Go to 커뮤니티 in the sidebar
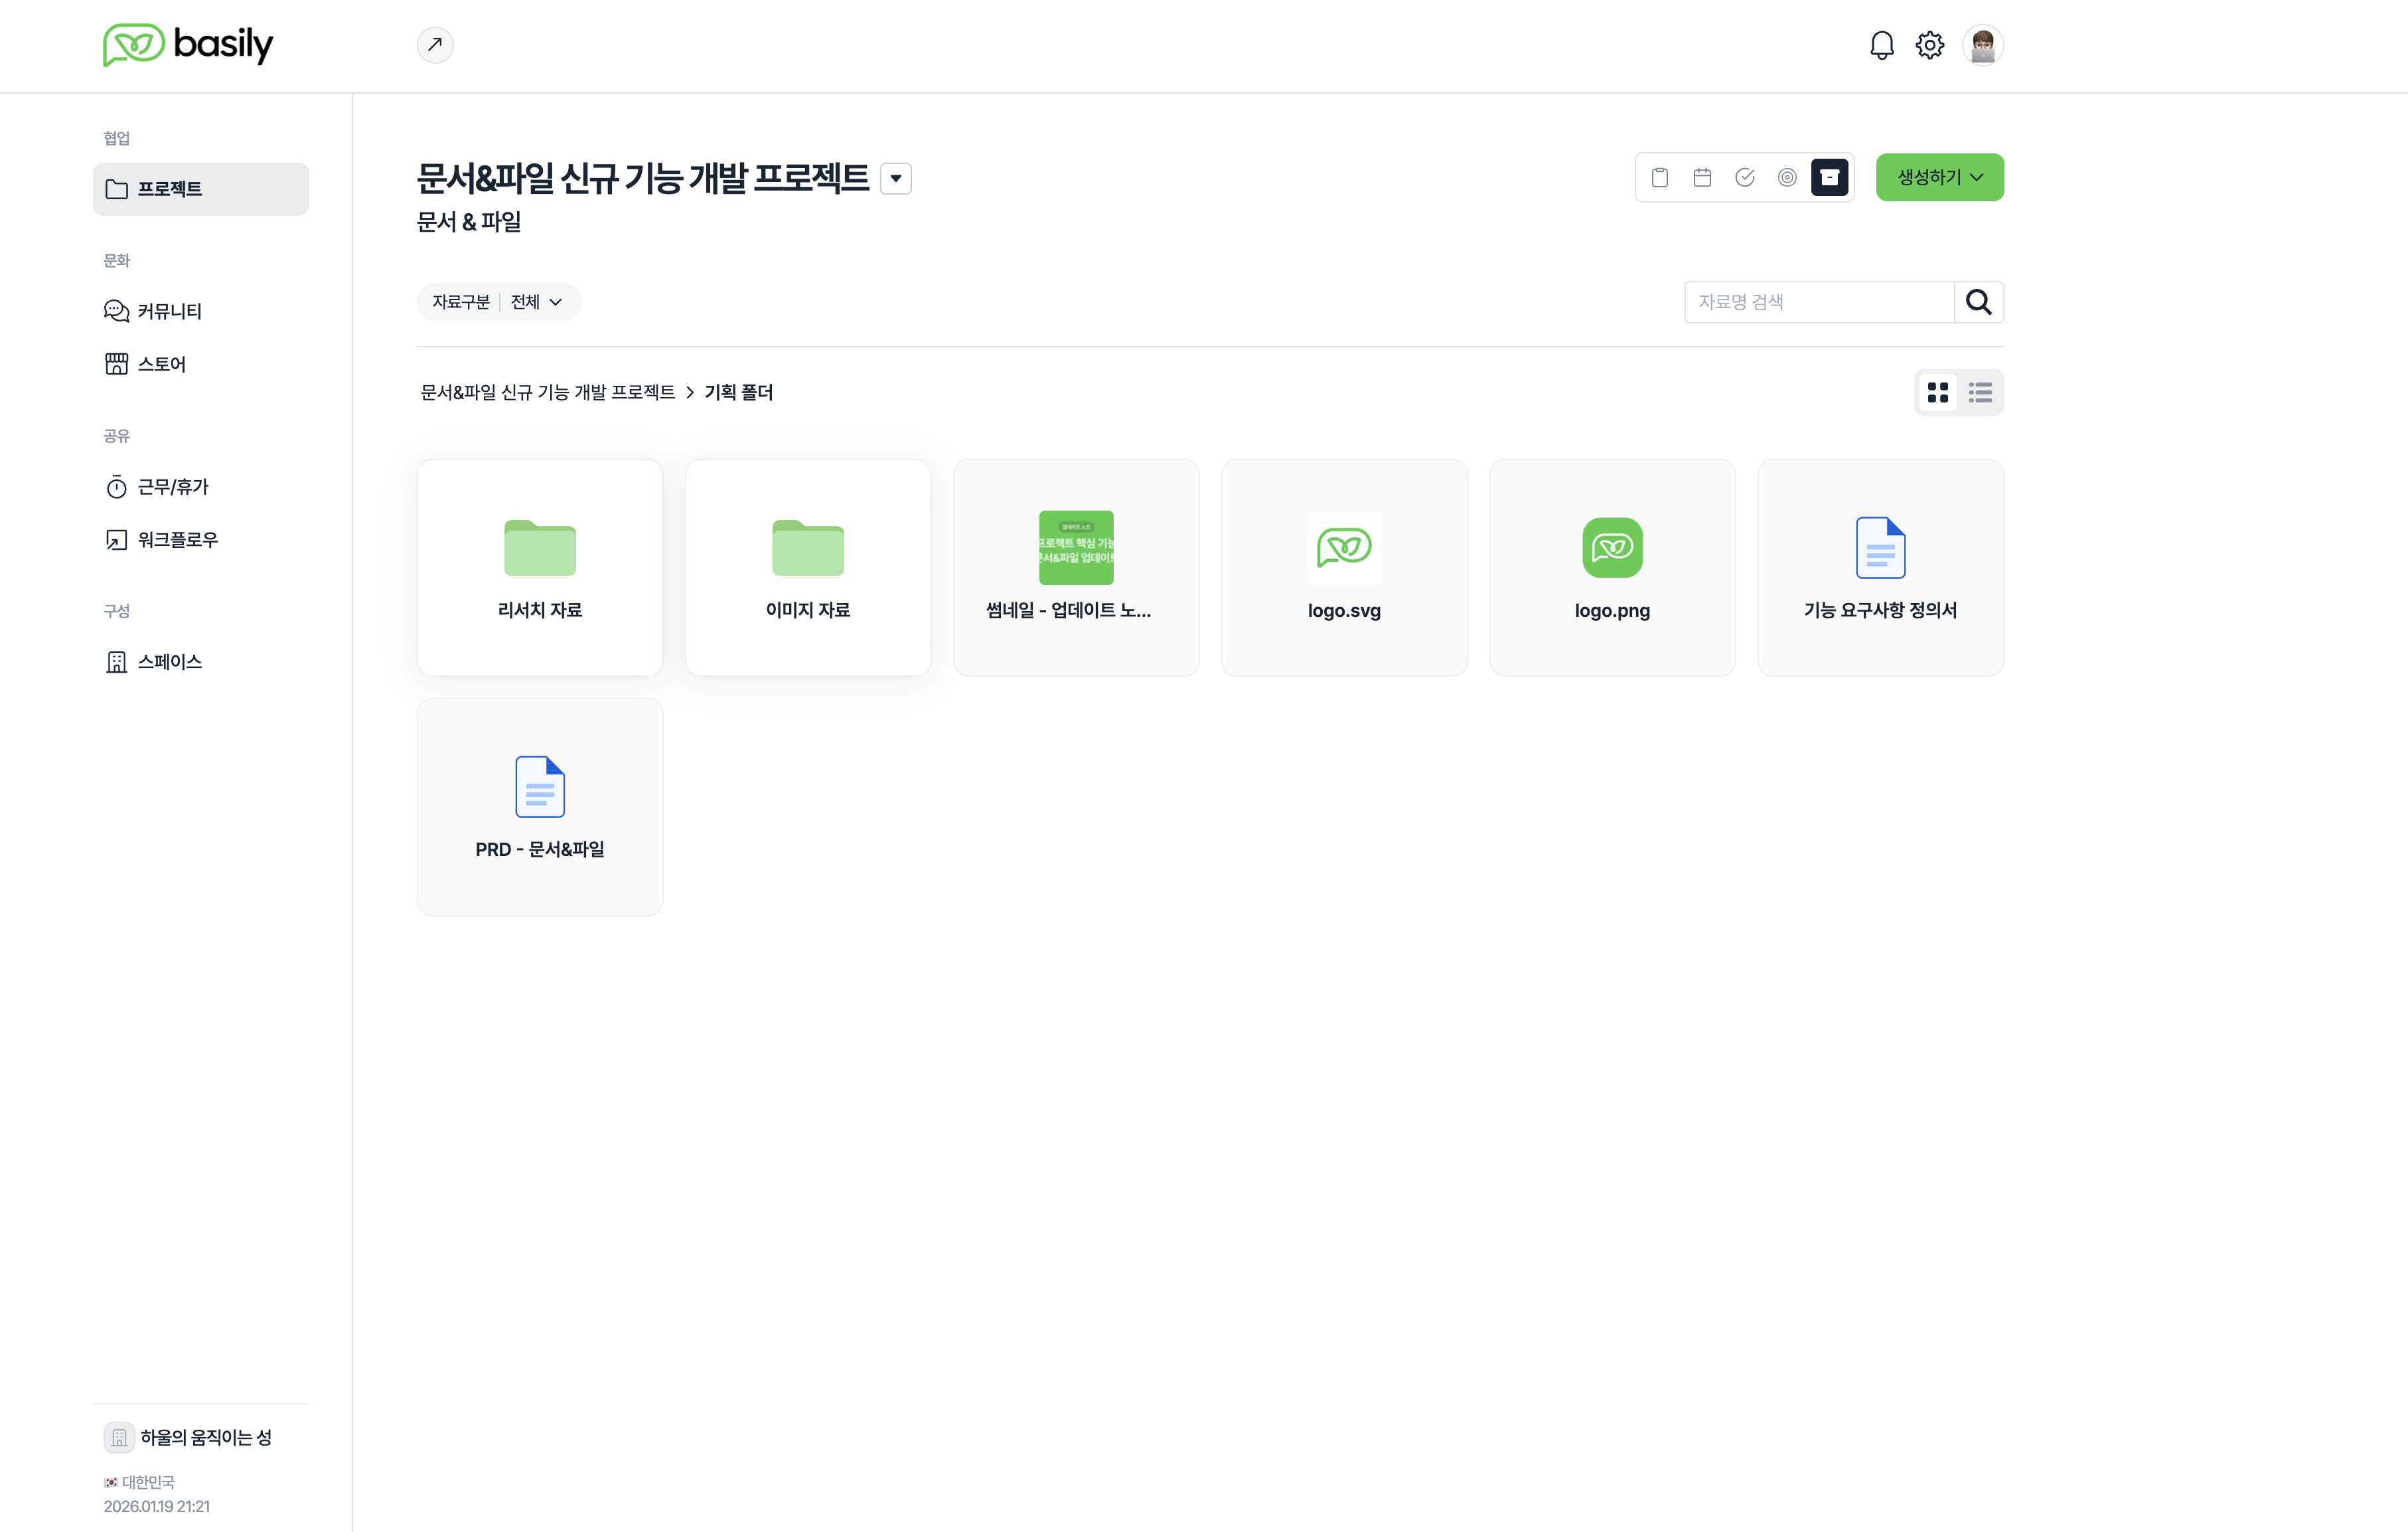Screen dimensions: 2408x1532 [x=169, y=311]
